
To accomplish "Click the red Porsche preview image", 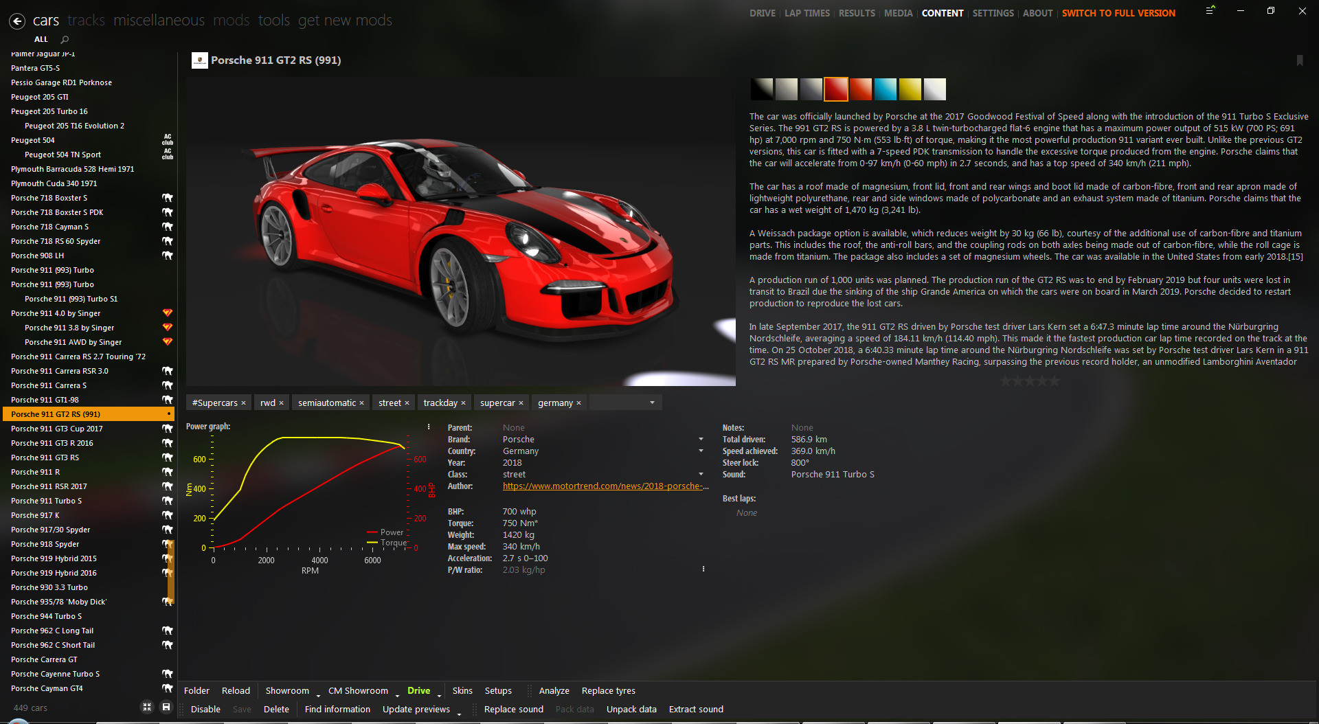I will pyautogui.click(x=461, y=231).
